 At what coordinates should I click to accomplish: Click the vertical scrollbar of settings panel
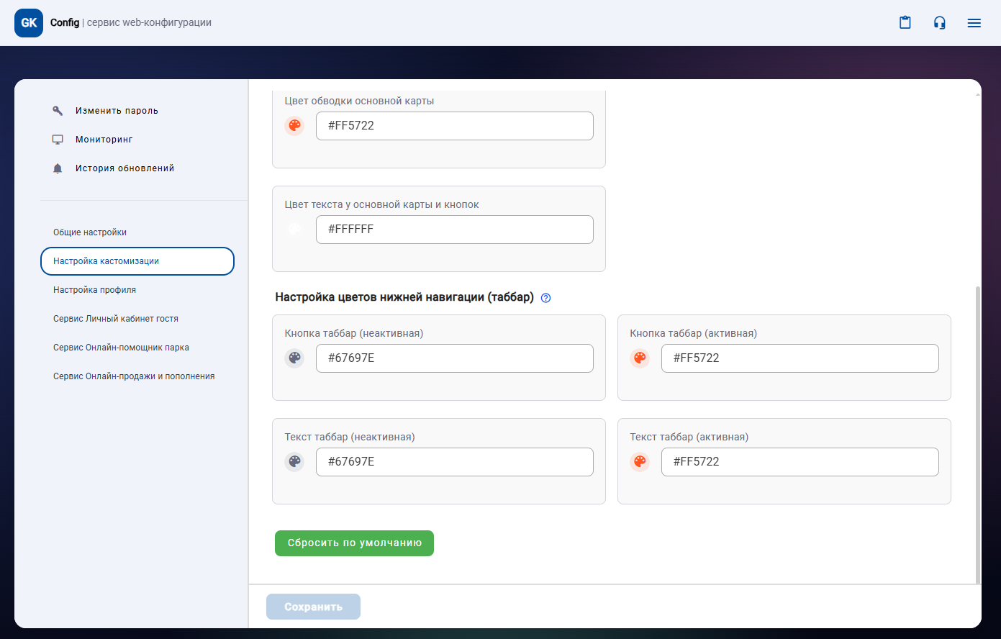977,432
